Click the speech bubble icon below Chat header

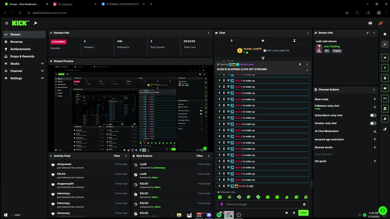tap(263, 40)
